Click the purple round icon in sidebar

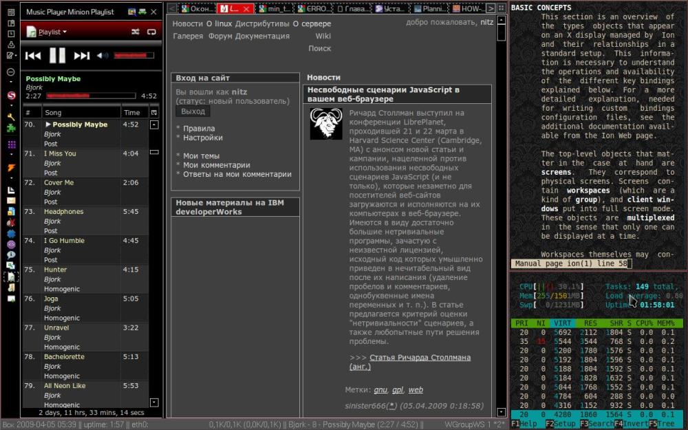(11, 244)
